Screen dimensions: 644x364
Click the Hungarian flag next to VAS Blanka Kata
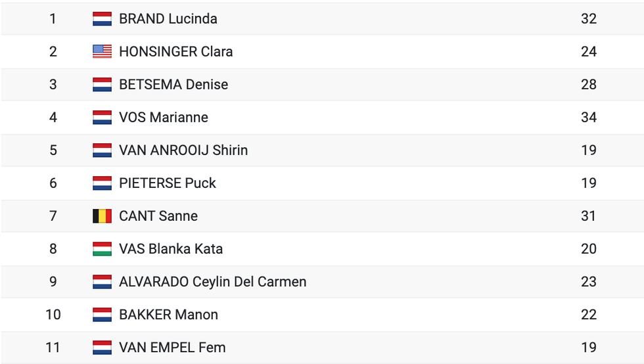coord(102,249)
